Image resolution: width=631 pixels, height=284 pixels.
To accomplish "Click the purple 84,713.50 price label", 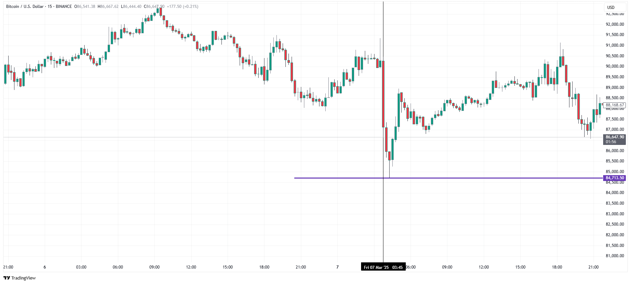I will pyautogui.click(x=614, y=178).
